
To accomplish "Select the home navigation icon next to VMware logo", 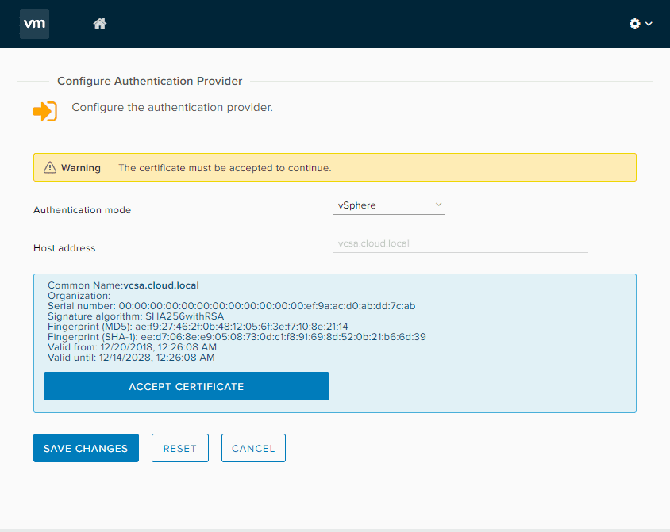I will [x=99, y=24].
